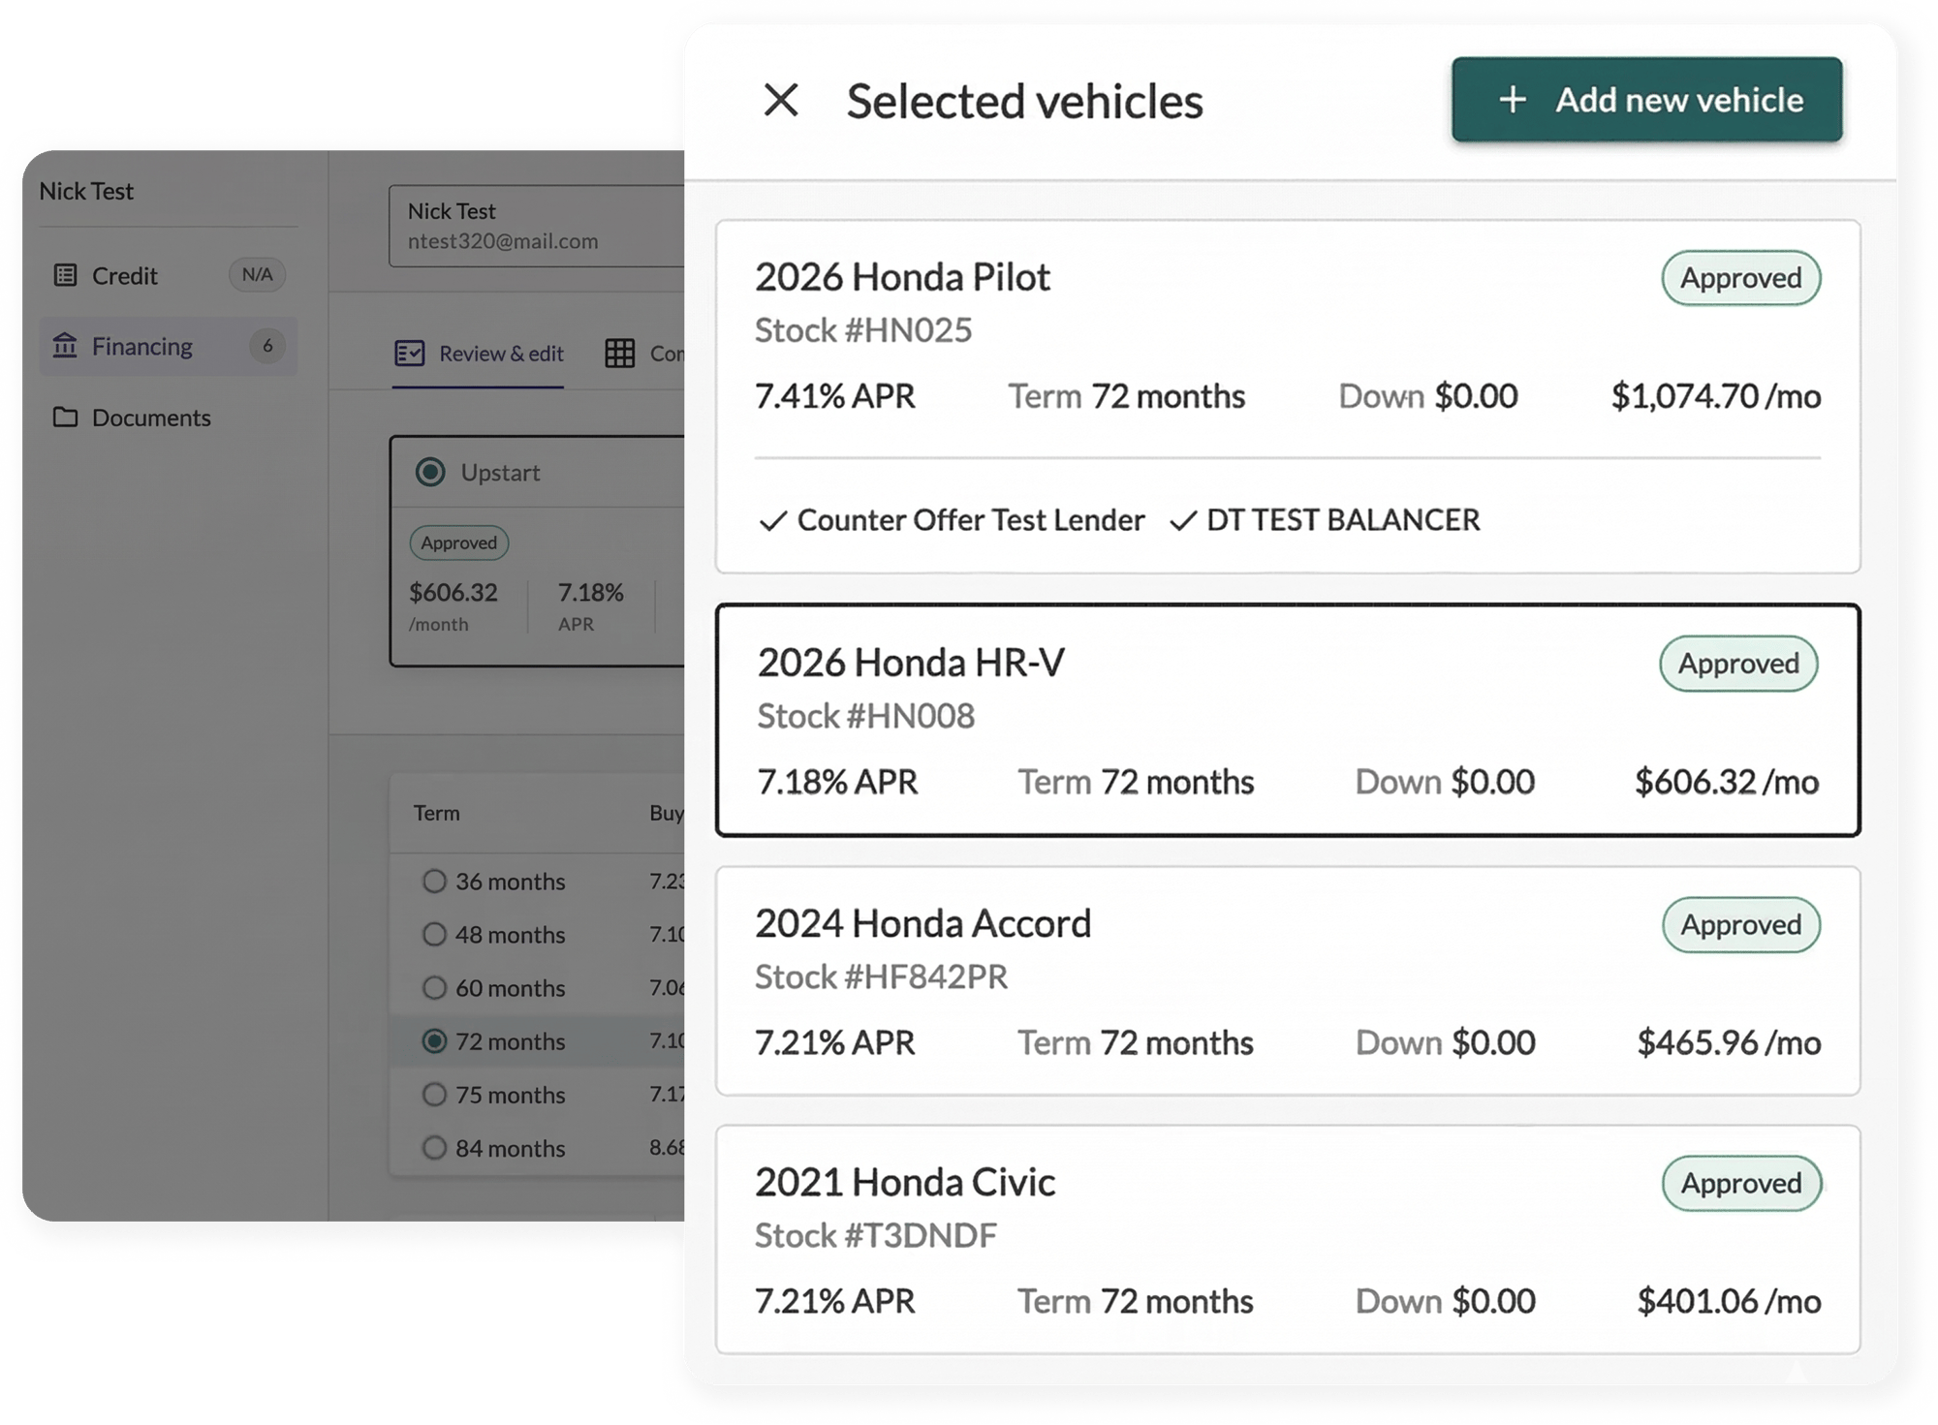Select the 36 months term option
Image resolution: width=1938 pixels, height=1425 pixels.
433,882
